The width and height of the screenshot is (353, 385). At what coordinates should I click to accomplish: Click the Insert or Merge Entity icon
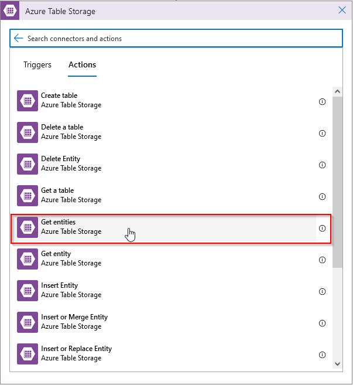[28, 322]
